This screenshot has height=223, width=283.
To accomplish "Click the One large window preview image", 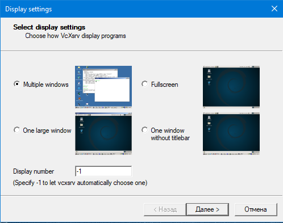I will tap(103, 134).
